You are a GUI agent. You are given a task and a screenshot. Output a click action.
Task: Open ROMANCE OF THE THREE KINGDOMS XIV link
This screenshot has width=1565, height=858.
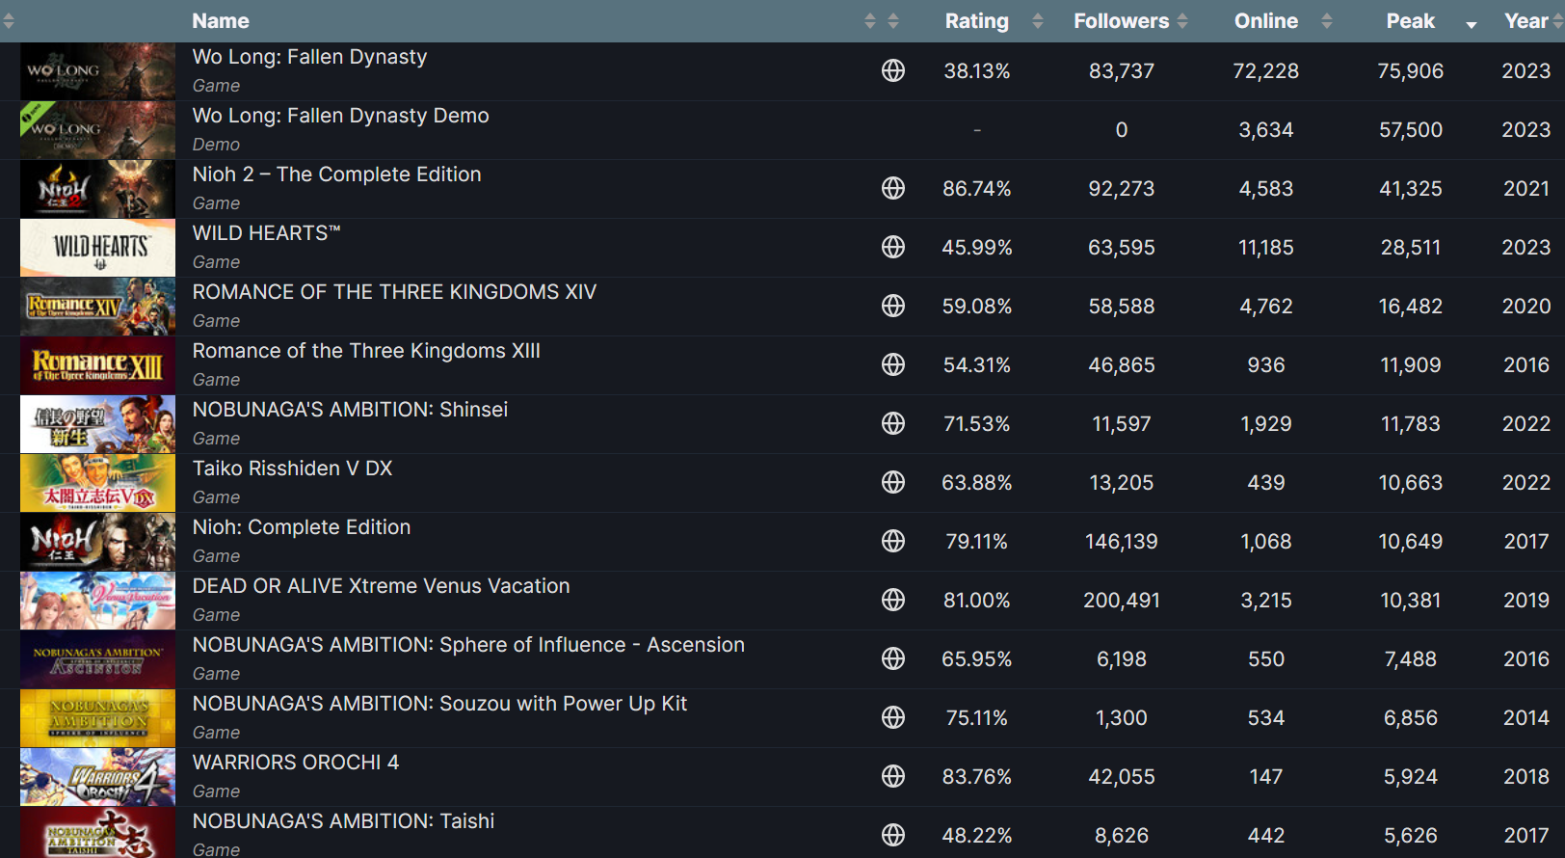pyautogui.click(x=394, y=292)
